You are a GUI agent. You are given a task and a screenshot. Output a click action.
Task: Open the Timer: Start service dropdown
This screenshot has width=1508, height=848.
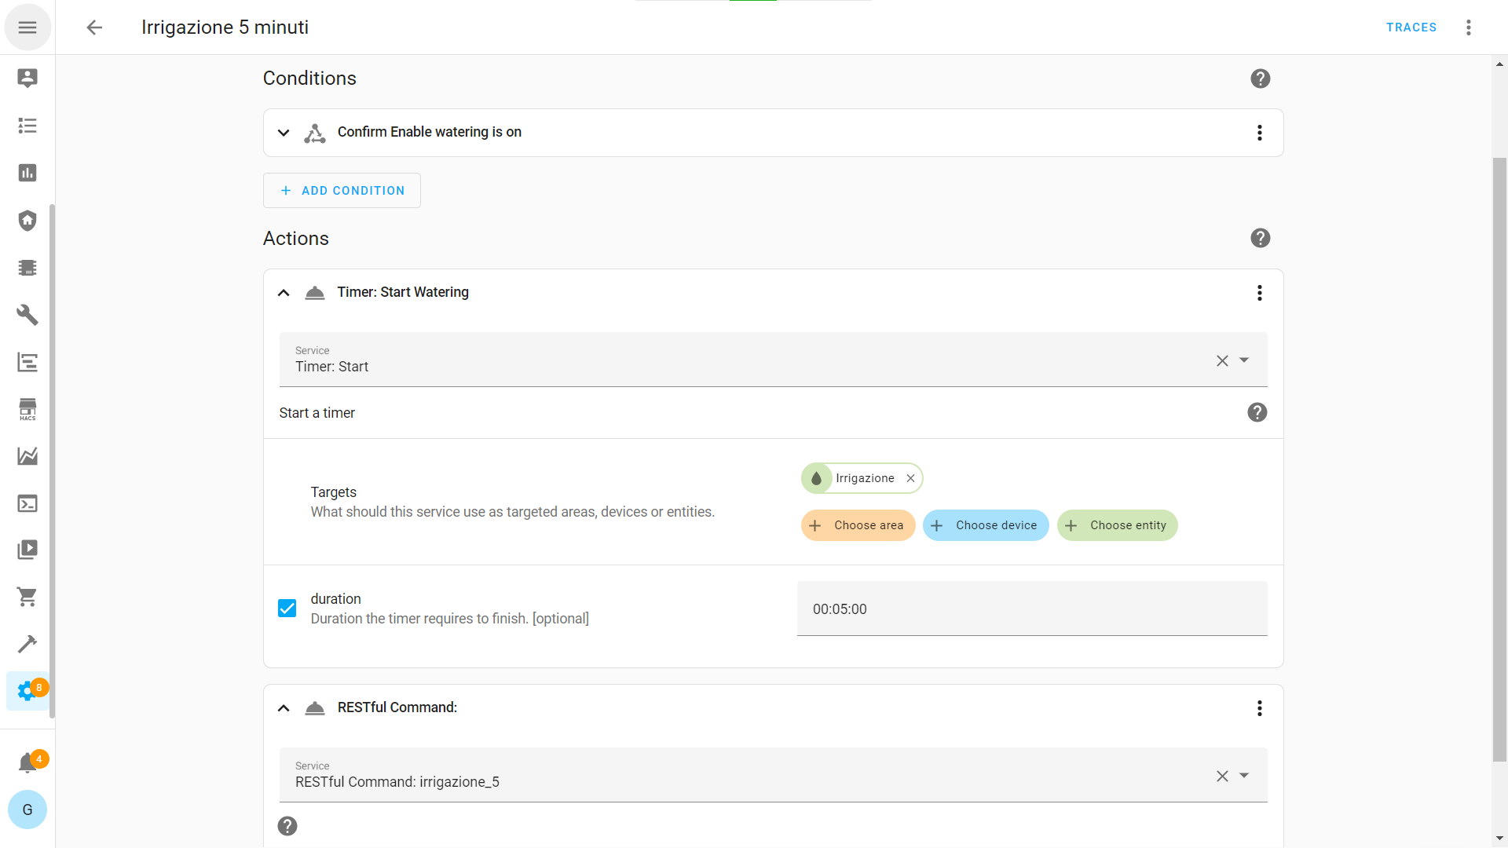coord(1244,360)
